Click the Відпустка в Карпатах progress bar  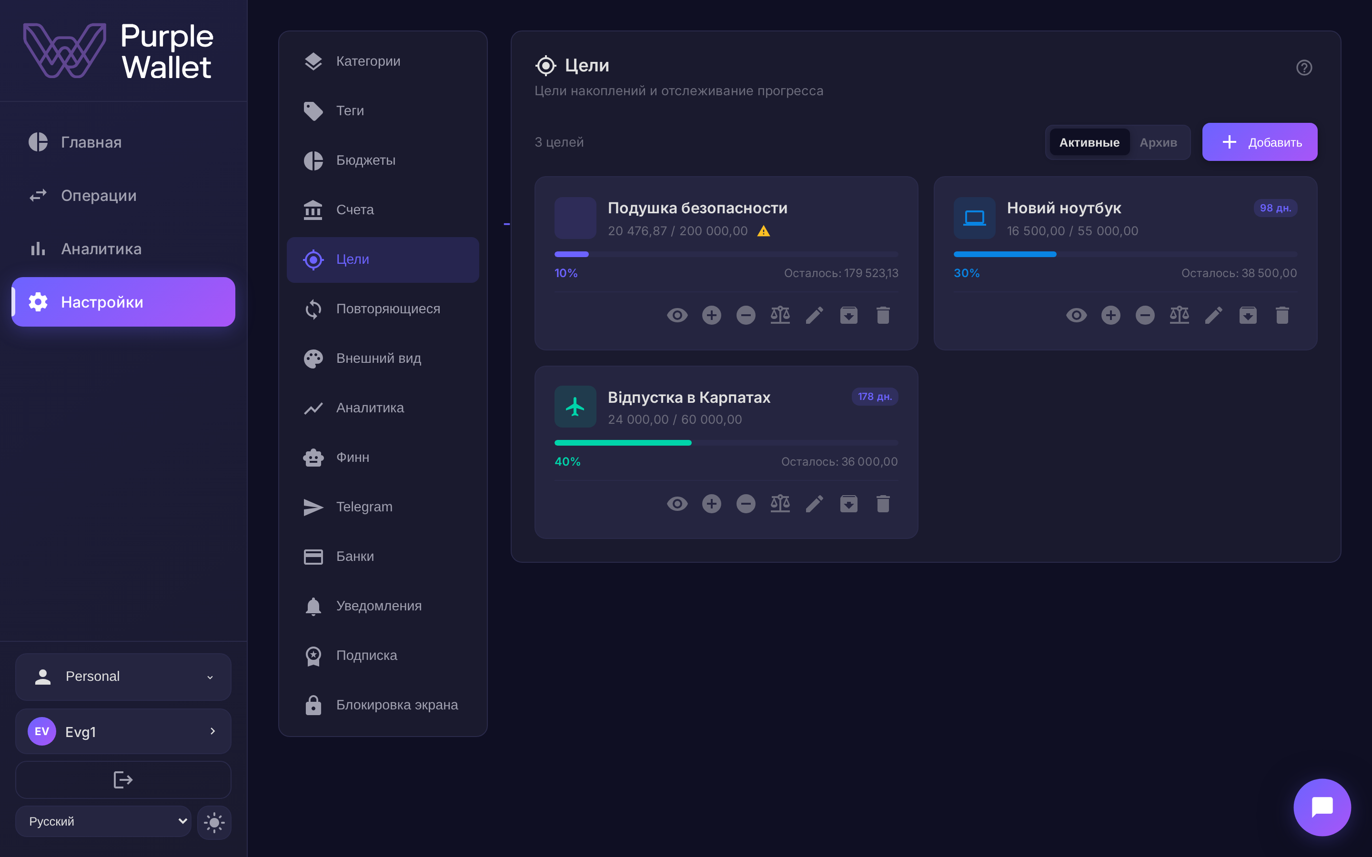[726, 443]
